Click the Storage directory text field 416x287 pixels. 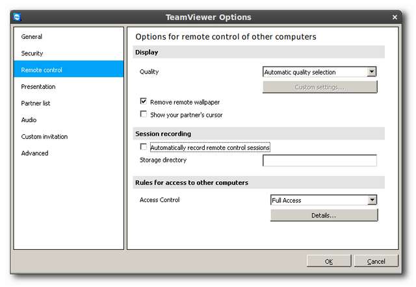coord(319,160)
